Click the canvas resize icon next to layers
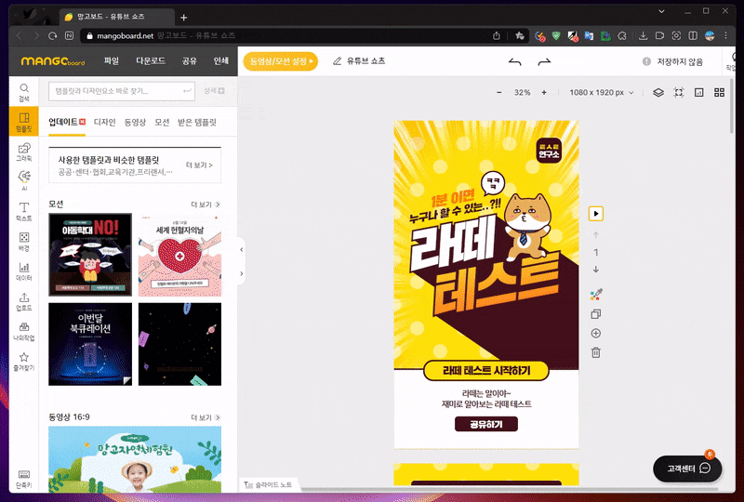The image size is (744, 502). coord(699,93)
